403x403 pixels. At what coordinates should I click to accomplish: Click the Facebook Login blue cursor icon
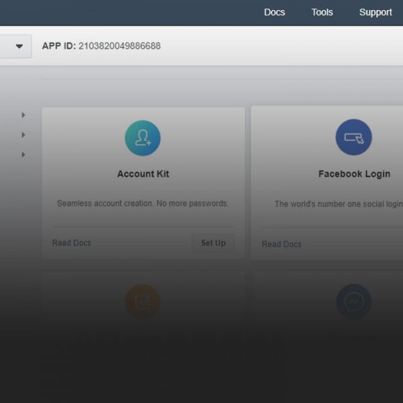[354, 137]
